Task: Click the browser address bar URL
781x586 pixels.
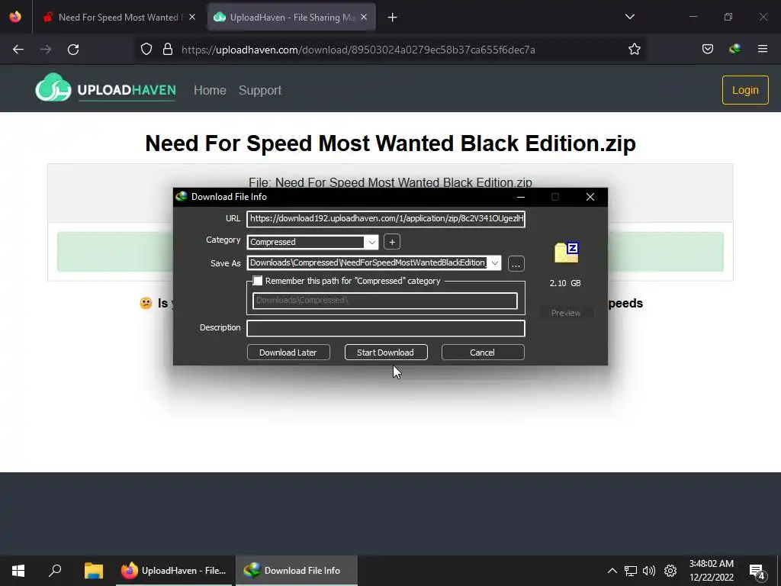Action: (358, 50)
